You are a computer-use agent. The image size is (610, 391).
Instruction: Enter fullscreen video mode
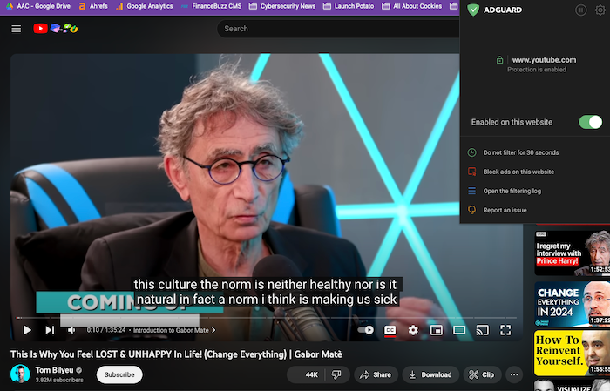[505, 330]
